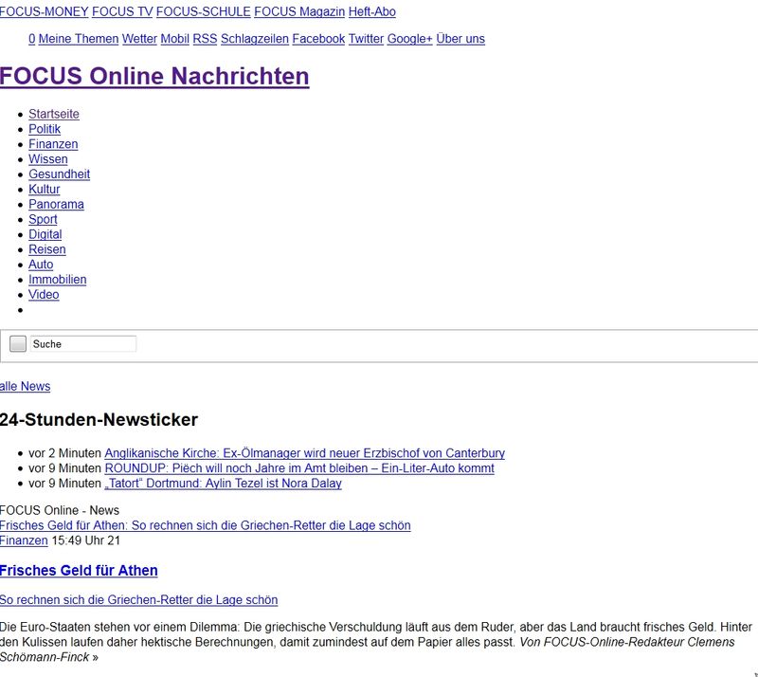Open the RSS link
Image resolution: width=758 pixels, height=677 pixels.
205,39
